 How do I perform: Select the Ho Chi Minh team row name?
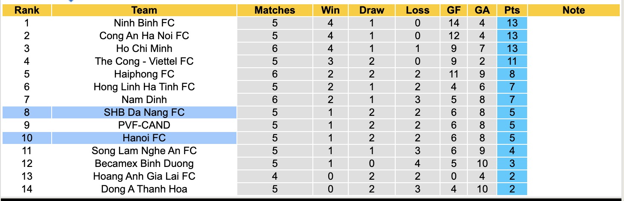click(144, 49)
